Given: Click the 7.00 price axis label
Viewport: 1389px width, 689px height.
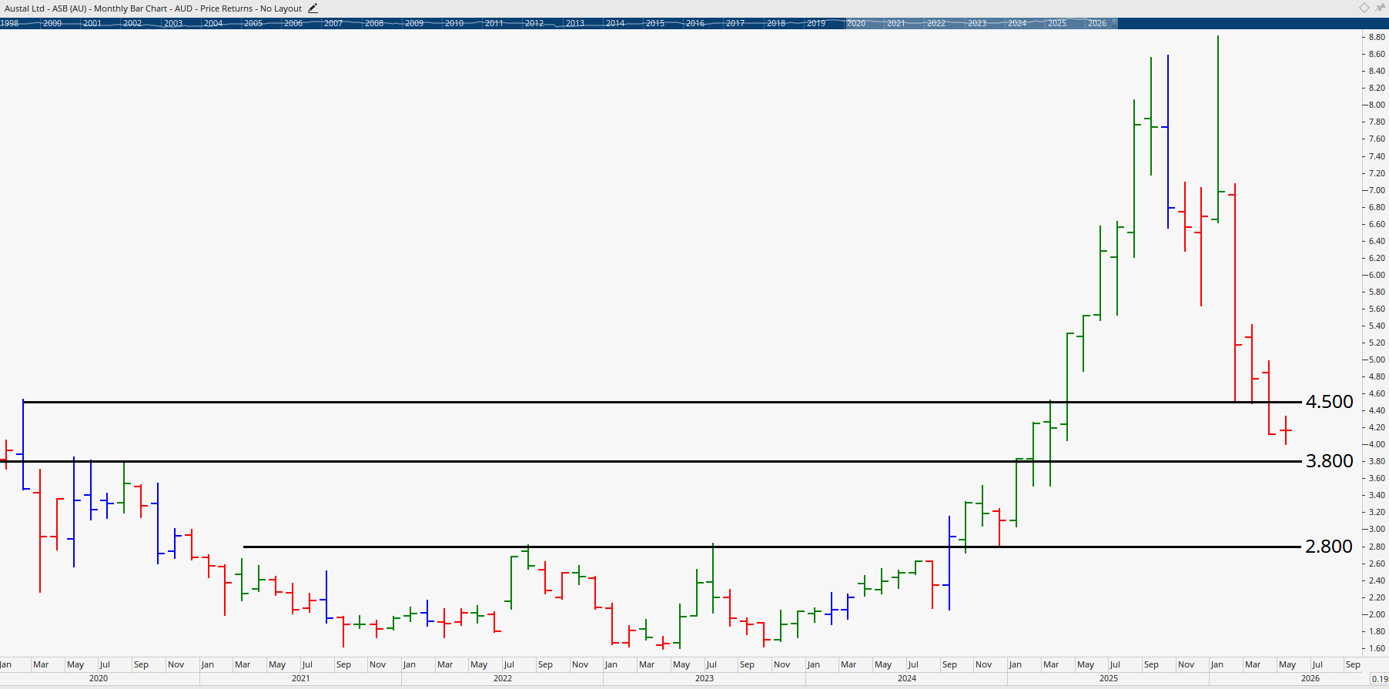Looking at the screenshot, I should 1377,190.
